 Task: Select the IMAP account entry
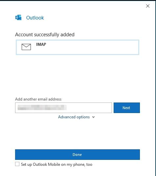(78, 47)
